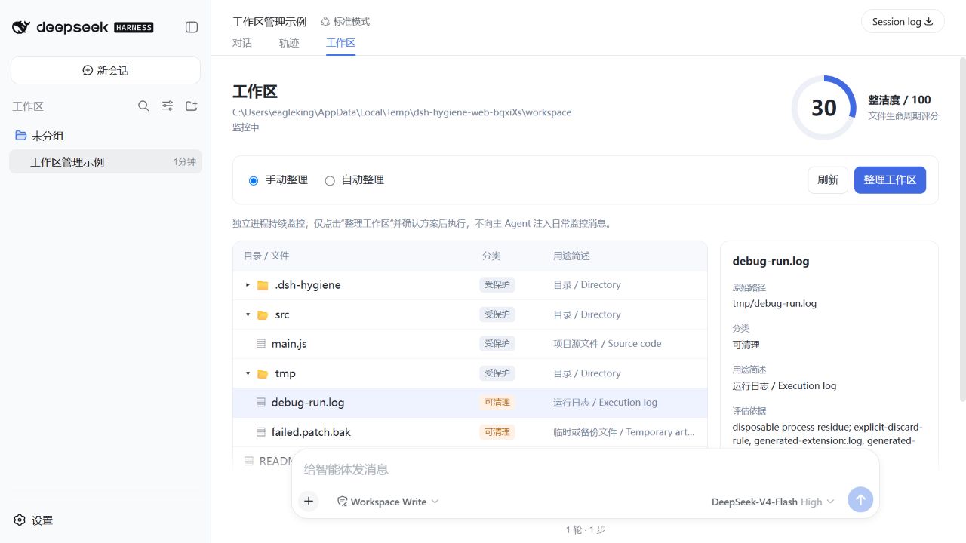The width and height of the screenshot is (966, 543).
Task: Select the 手动整理 radio option
Action: coord(254,180)
